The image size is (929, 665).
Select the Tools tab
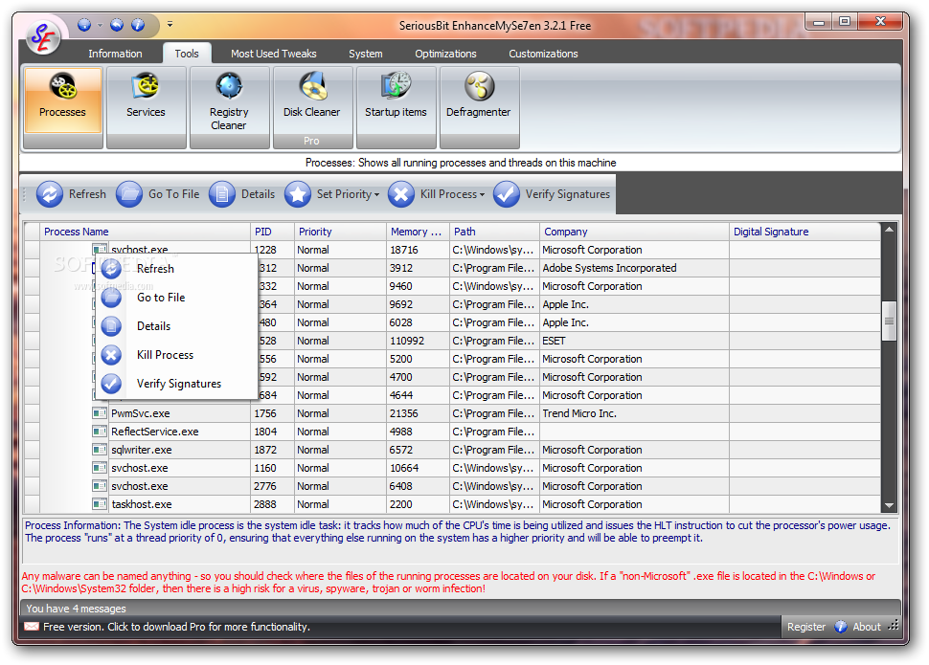tap(187, 54)
